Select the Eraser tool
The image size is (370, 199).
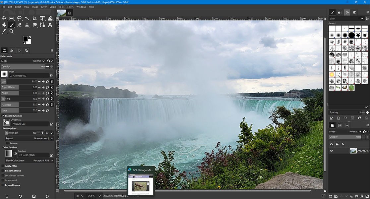click(x=19, y=25)
